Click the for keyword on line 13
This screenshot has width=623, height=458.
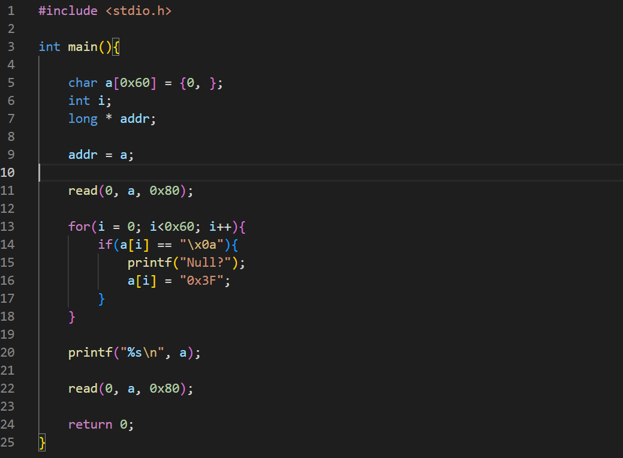(x=79, y=227)
